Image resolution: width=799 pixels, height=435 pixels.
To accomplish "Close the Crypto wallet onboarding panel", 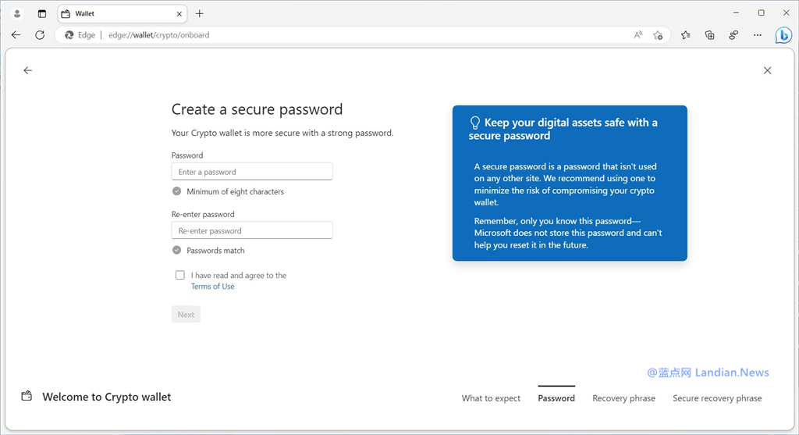I will pyautogui.click(x=767, y=70).
